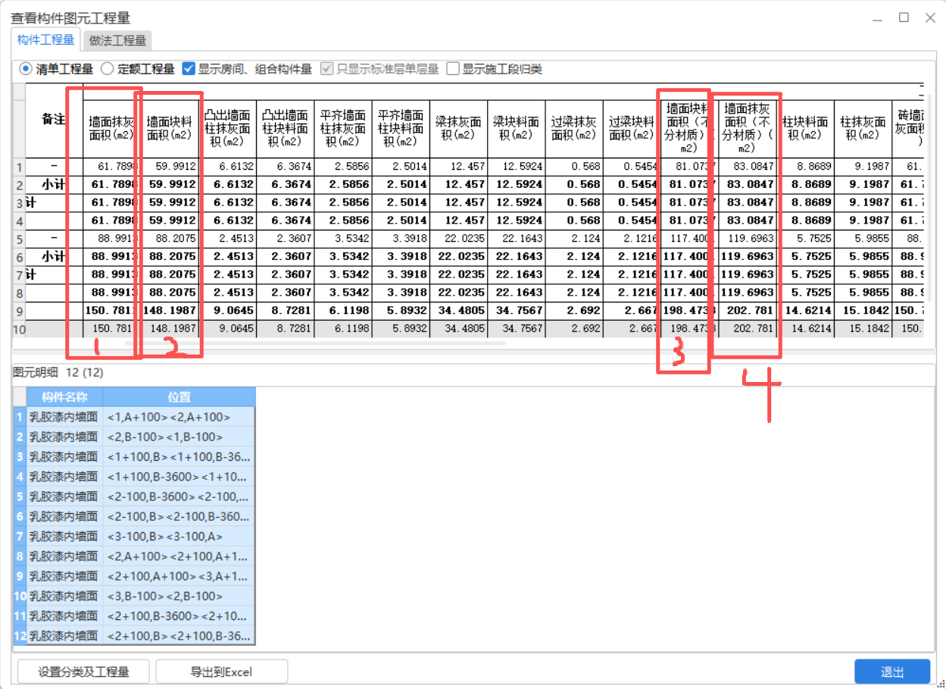Click the 梁抹灰面积(m2) column header
Screen dimensions: 946x689
458,129
